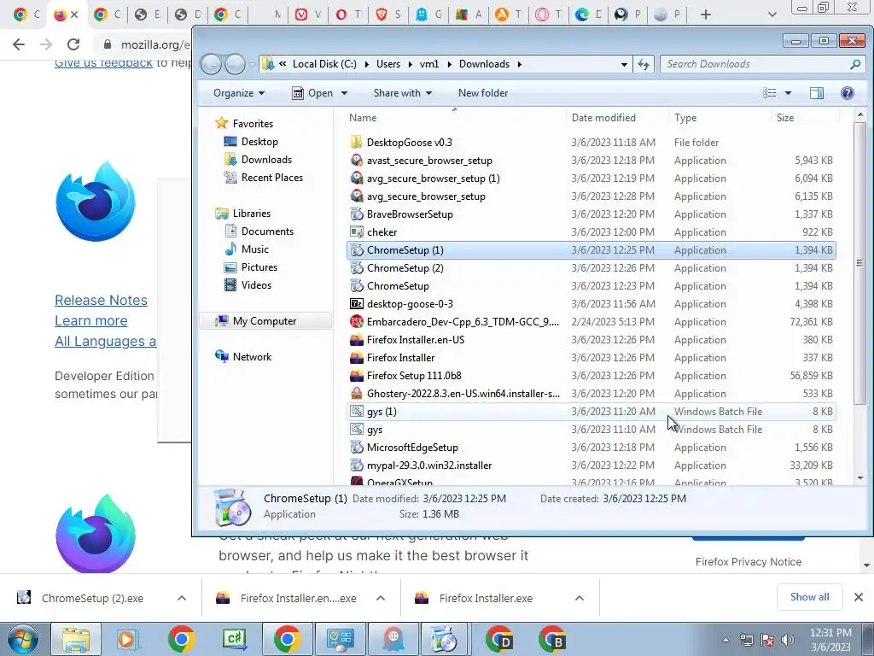This screenshot has height=656, width=874.
Task: Open the Documents library
Action: click(267, 231)
